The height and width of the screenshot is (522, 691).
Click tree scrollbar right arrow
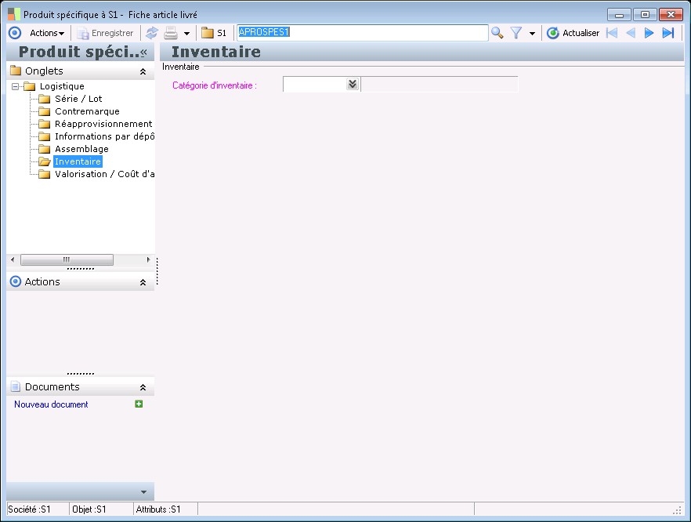coord(149,259)
